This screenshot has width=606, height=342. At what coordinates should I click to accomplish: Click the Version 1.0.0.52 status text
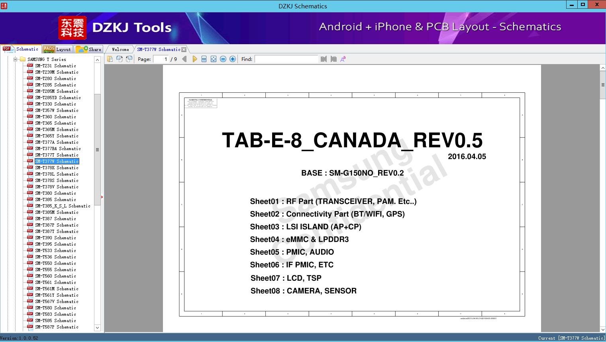point(19,338)
